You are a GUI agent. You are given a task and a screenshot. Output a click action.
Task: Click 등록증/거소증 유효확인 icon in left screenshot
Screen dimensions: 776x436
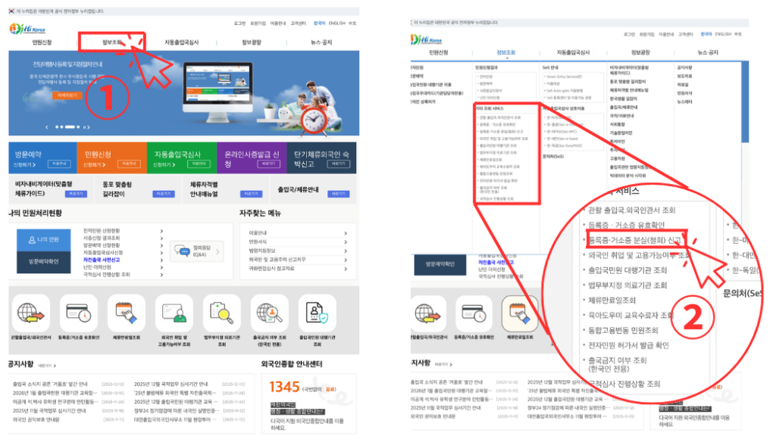tap(78, 312)
